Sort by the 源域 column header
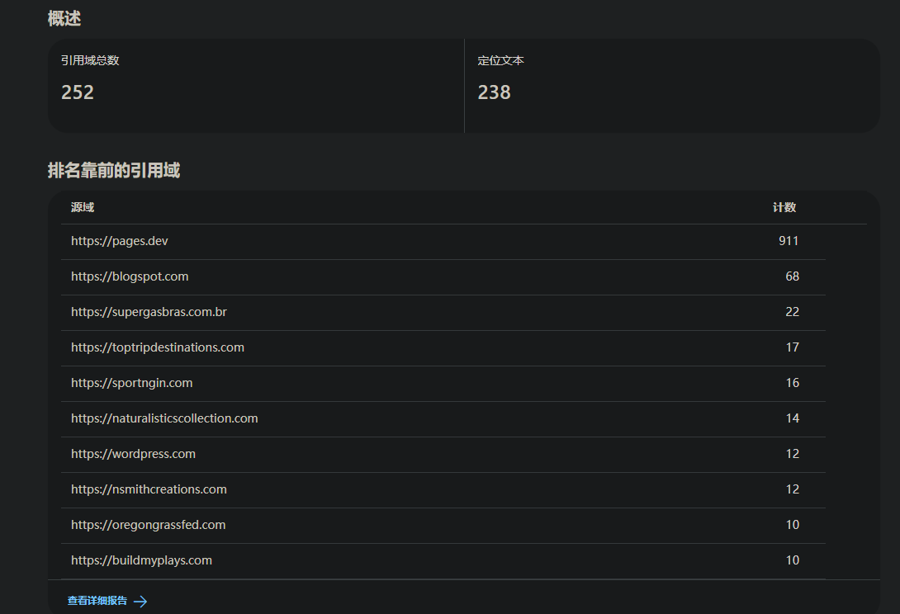 pyautogui.click(x=83, y=208)
